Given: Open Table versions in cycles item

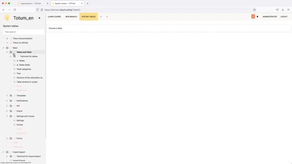Looking at the screenshot, I should tap(27, 82).
